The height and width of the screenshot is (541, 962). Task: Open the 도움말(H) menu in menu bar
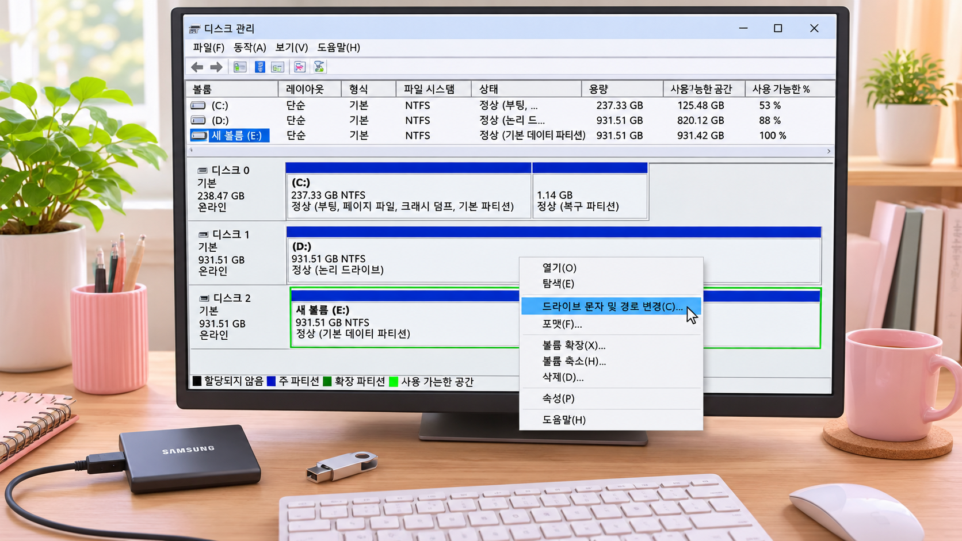[338, 48]
